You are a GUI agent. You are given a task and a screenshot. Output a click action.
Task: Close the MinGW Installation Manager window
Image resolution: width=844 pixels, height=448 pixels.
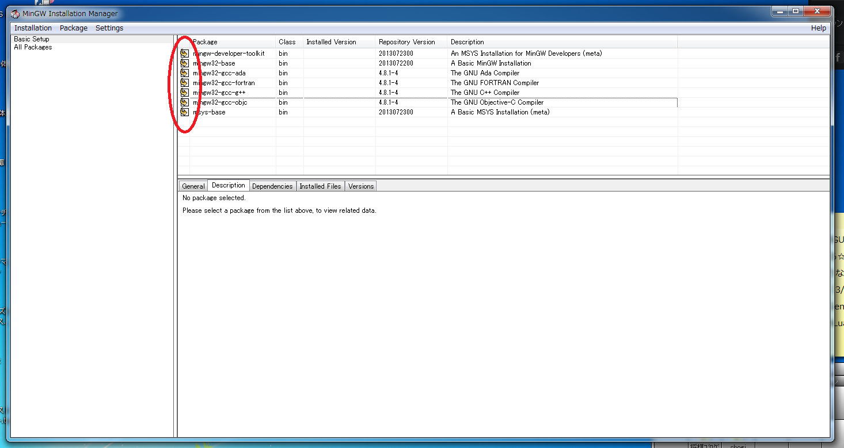tap(818, 11)
